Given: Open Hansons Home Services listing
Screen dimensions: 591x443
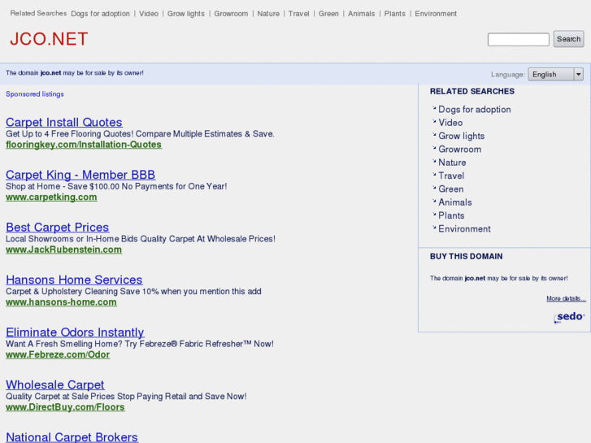Looking at the screenshot, I should [74, 280].
